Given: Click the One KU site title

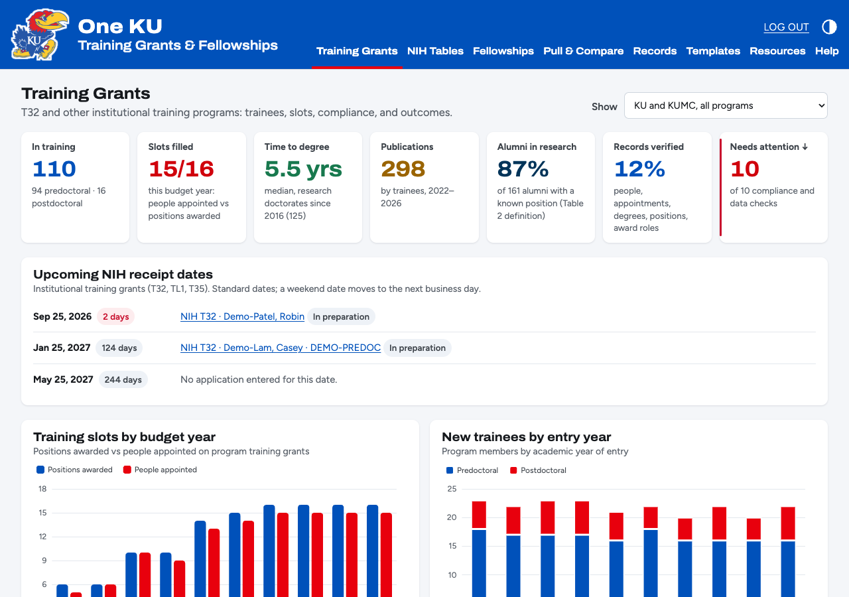Looking at the screenshot, I should click(x=120, y=26).
